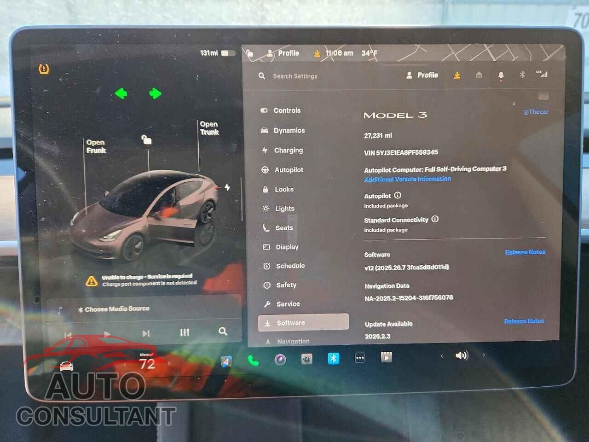This screenshot has width=589, height=442.
Task: Open the Navigation settings menu
Action: 287,342
